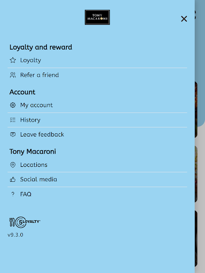
Task: Click the map pin icon beside Locations
Action: click(13, 165)
